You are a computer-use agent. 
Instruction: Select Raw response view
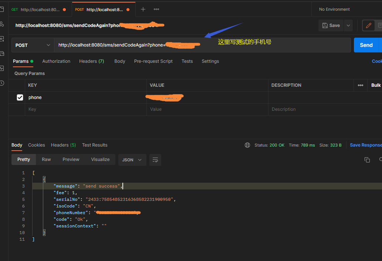click(x=46, y=159)
